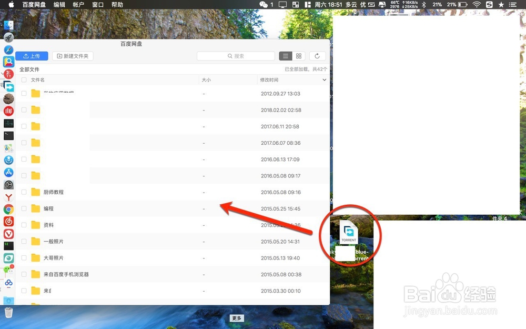Select the 编程 folder name

pos(48,208)
